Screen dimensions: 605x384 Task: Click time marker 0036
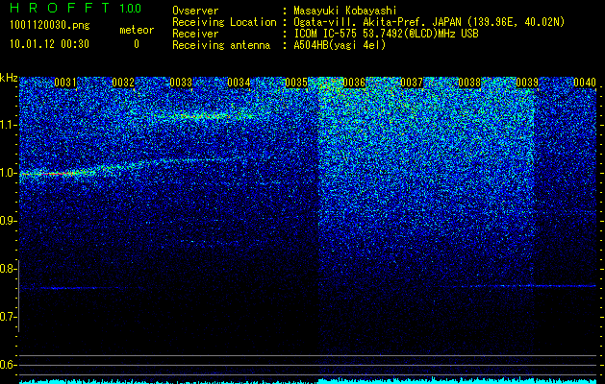tap(354, 83)
